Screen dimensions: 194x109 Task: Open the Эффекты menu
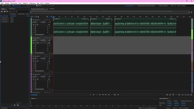(25, 3)
